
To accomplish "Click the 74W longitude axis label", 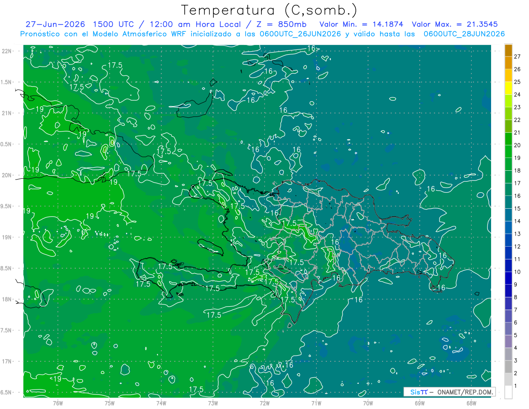I will (x=161, y=403).
